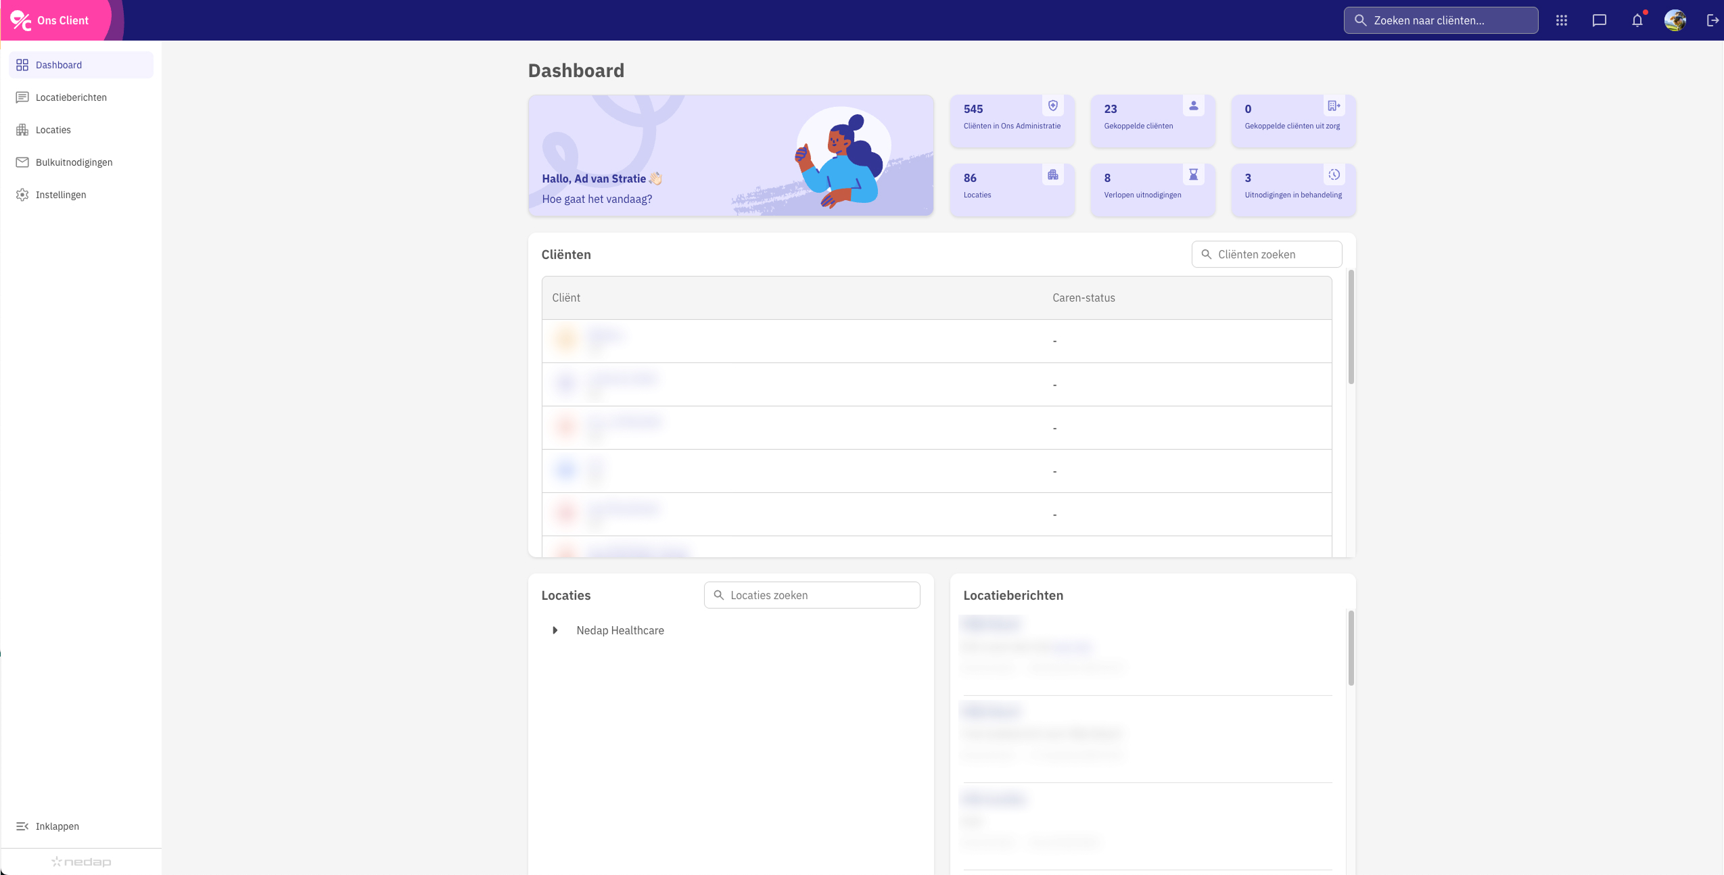Click the magnifier icon in top search

point(1360,20)
